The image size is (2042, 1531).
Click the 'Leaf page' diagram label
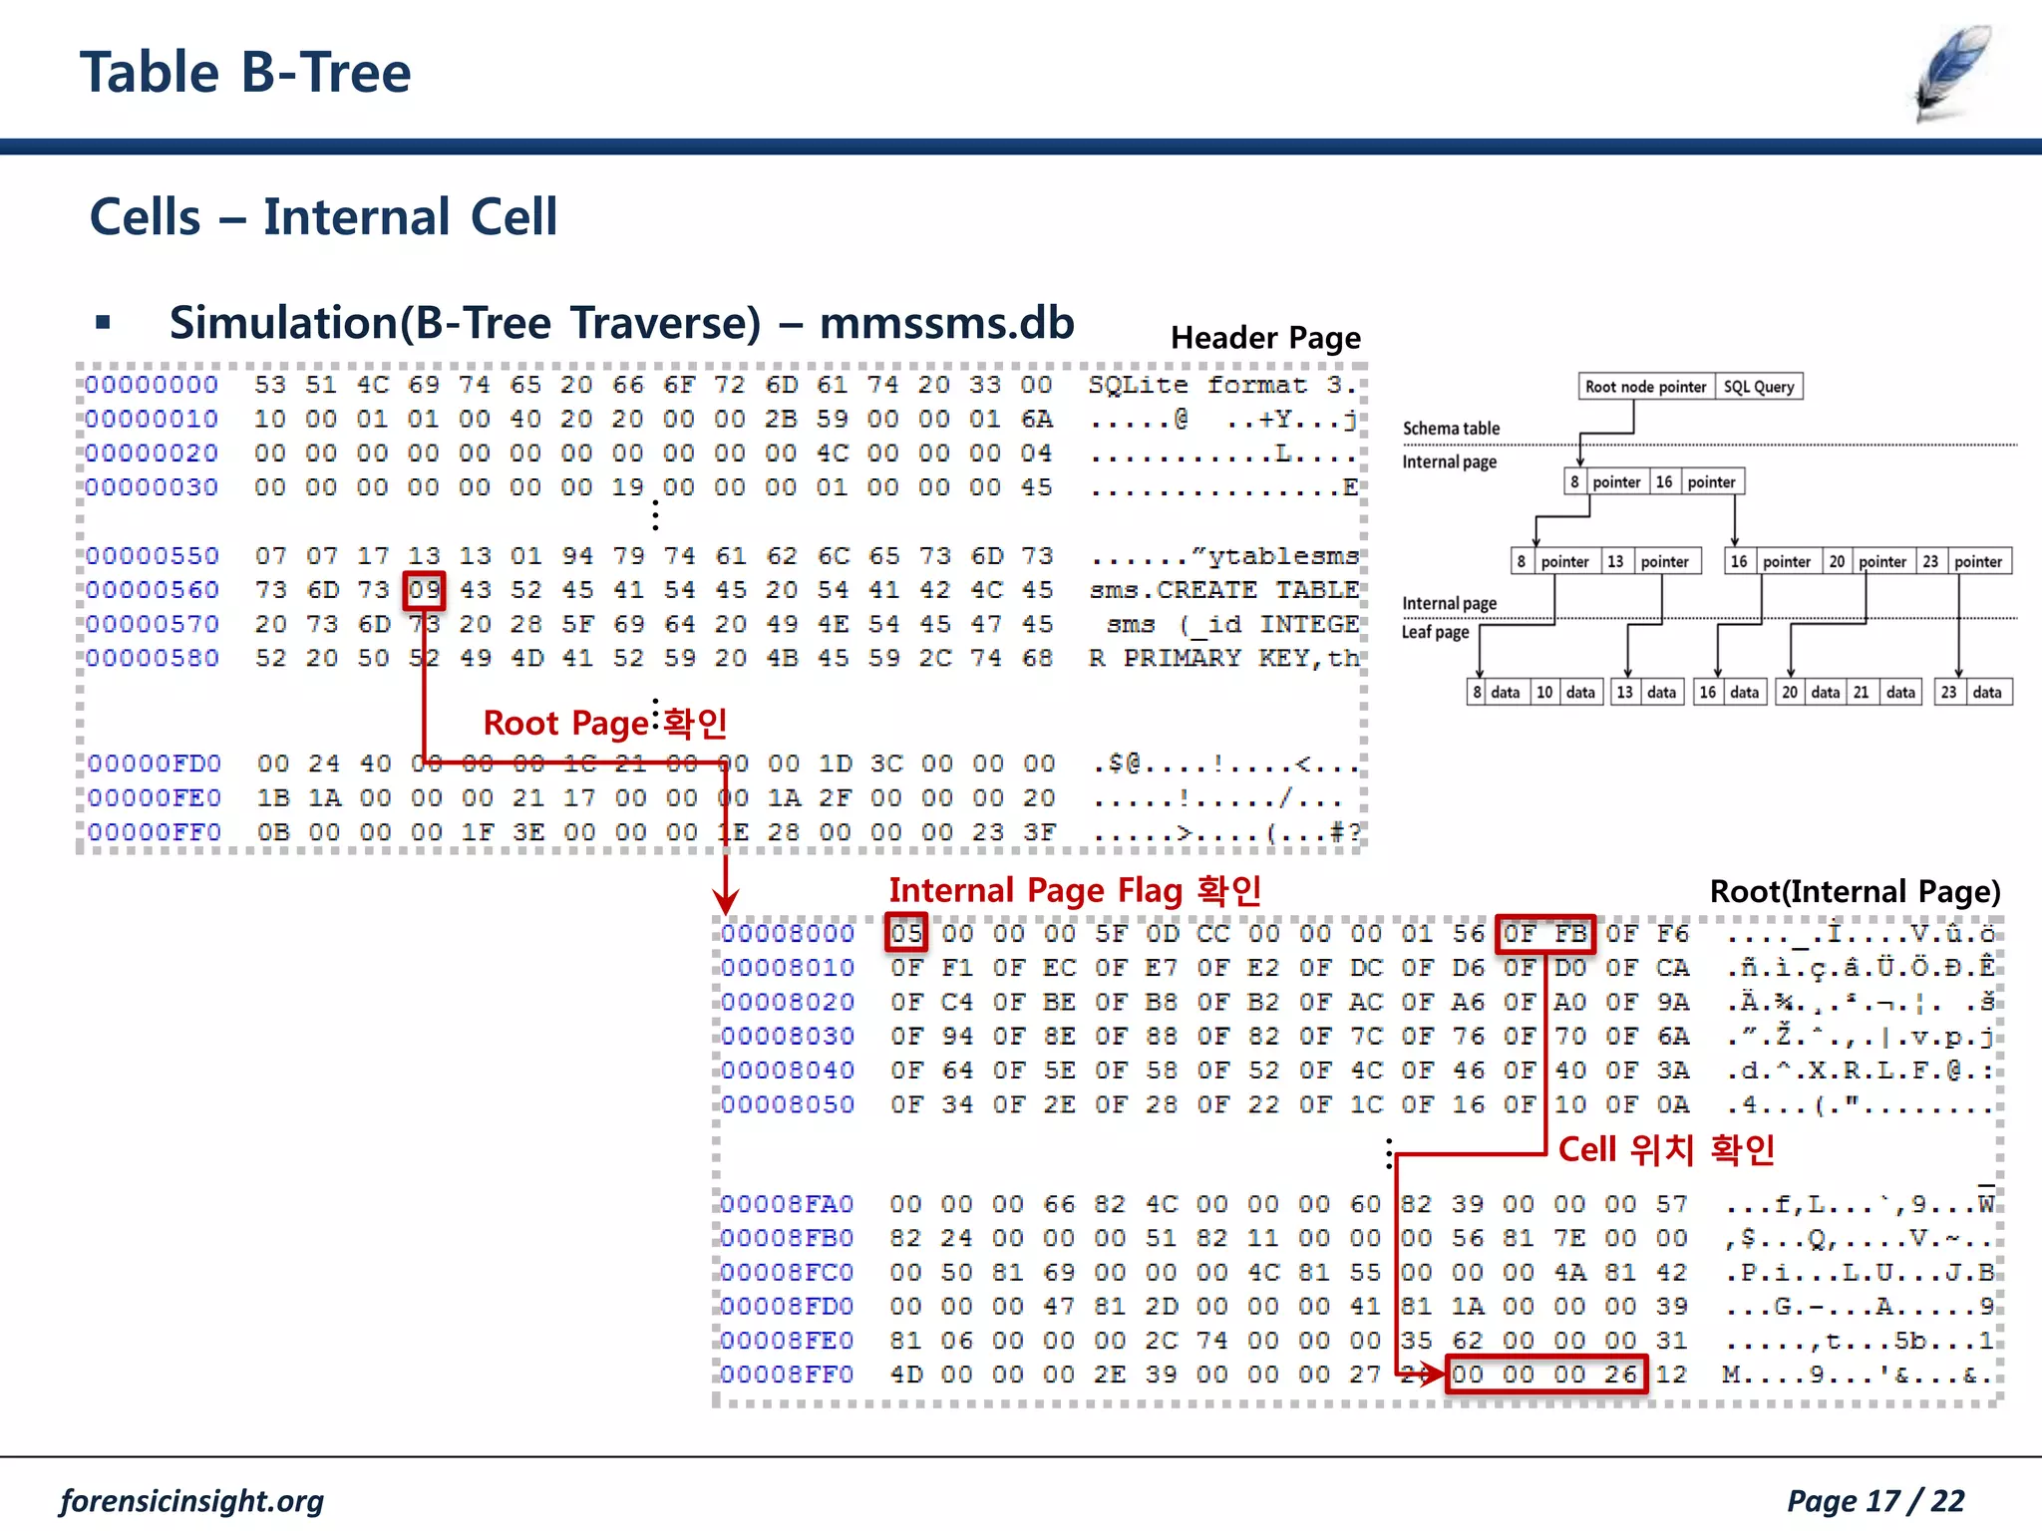(1435, 632)
